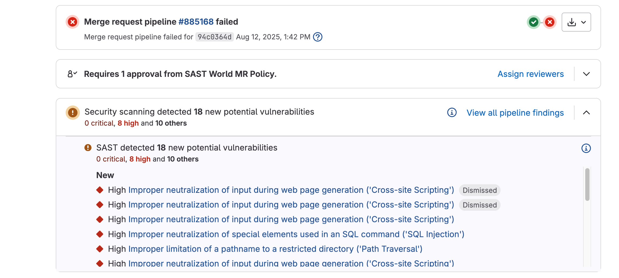Click the approval users icon
This screenshot has width=619, height=278.
pyautogui.click(x=72, y=74)
